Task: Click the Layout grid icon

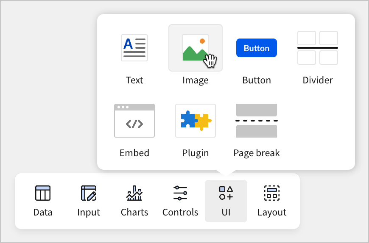Action: 272,193
